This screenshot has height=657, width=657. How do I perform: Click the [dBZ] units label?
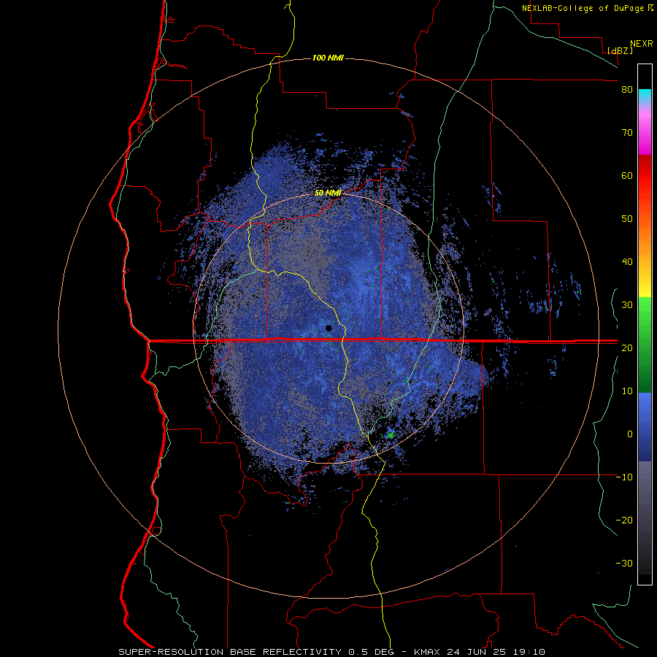pyautogui.click(x=620, y=50)
